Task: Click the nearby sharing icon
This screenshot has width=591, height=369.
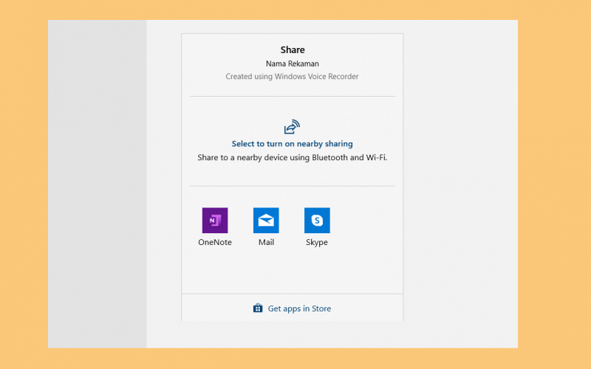Action: [x=292, y=127]
